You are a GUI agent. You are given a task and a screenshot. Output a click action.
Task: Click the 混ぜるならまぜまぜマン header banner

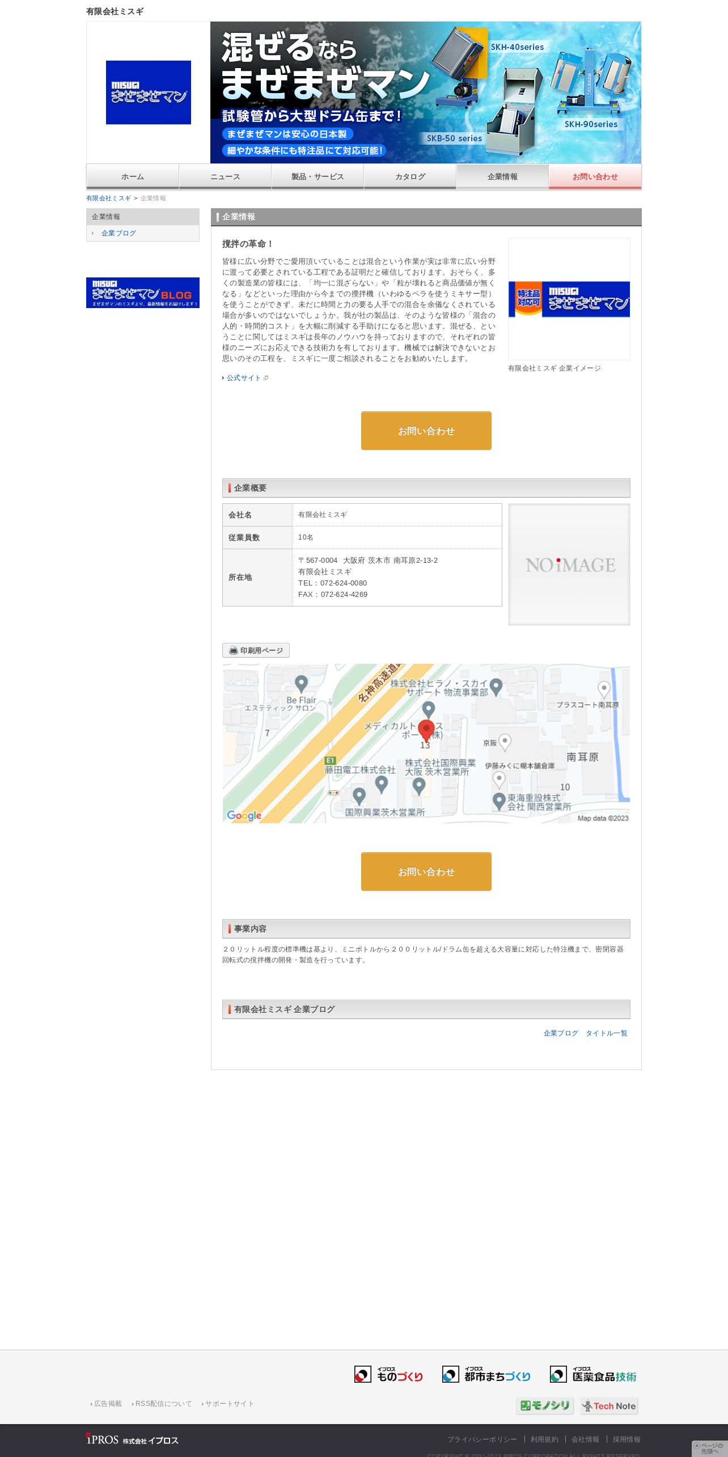pyautogui.click(x=426, y=92)
